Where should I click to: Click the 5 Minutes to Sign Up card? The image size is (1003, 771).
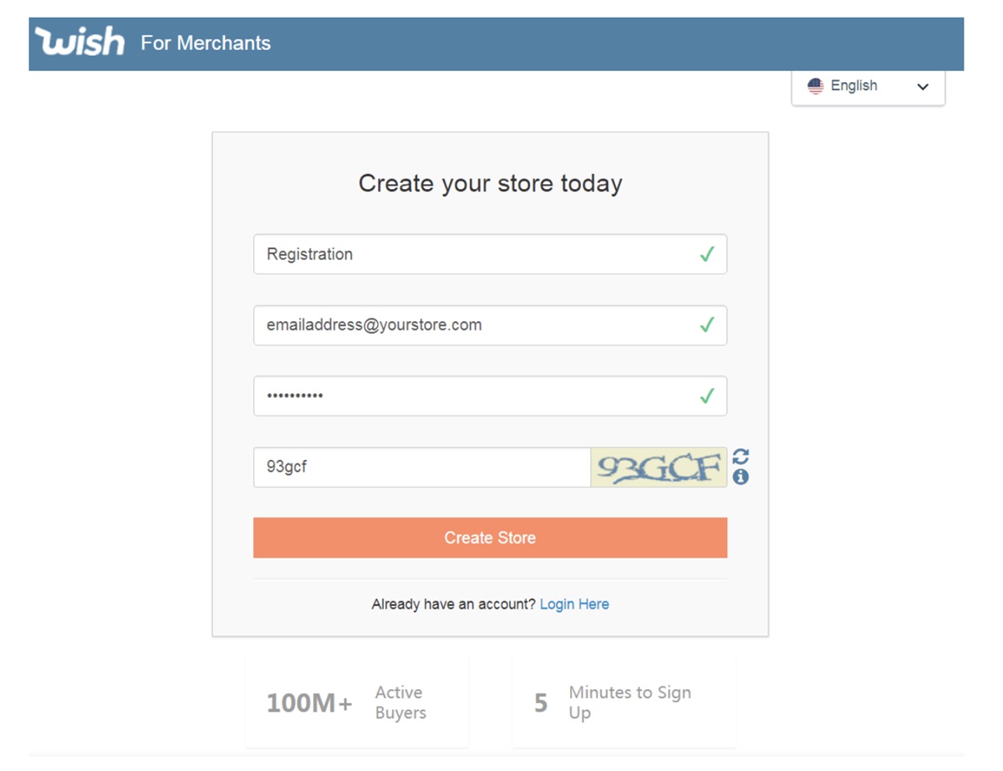pos(624,702)
